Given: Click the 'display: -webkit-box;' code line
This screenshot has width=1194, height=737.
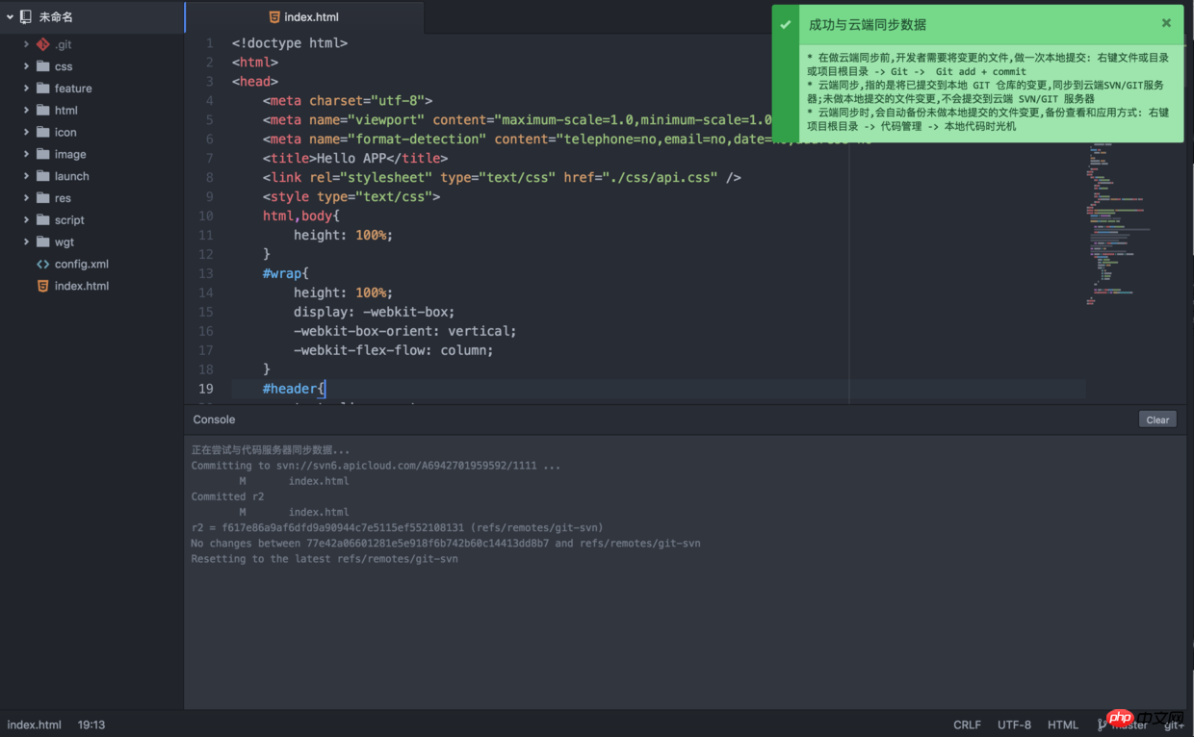Looking at the screenshot, I should [375, 312].
